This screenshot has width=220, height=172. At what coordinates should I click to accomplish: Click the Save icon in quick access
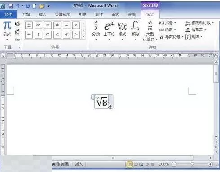click(11, 6)
